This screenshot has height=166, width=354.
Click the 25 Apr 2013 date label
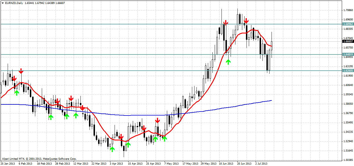point(154,164)
